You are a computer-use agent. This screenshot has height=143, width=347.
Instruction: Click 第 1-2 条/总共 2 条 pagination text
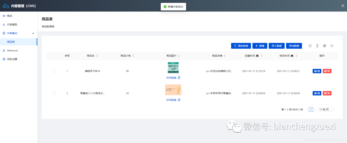pos(292,109)
